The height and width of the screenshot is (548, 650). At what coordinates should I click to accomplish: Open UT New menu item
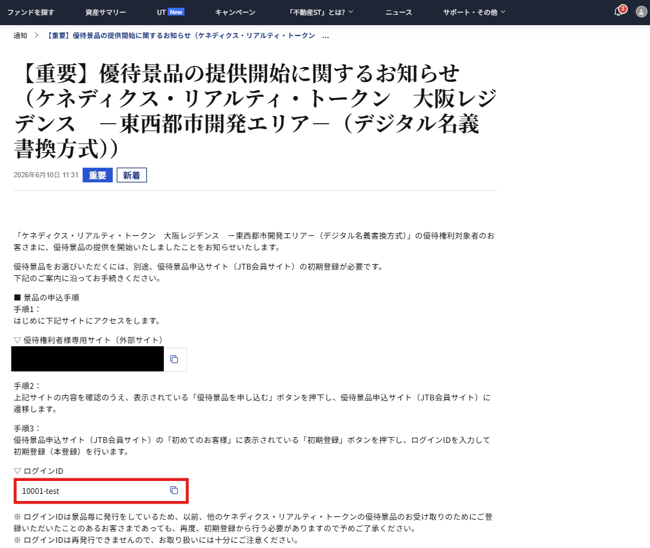(x=170, y=12)
